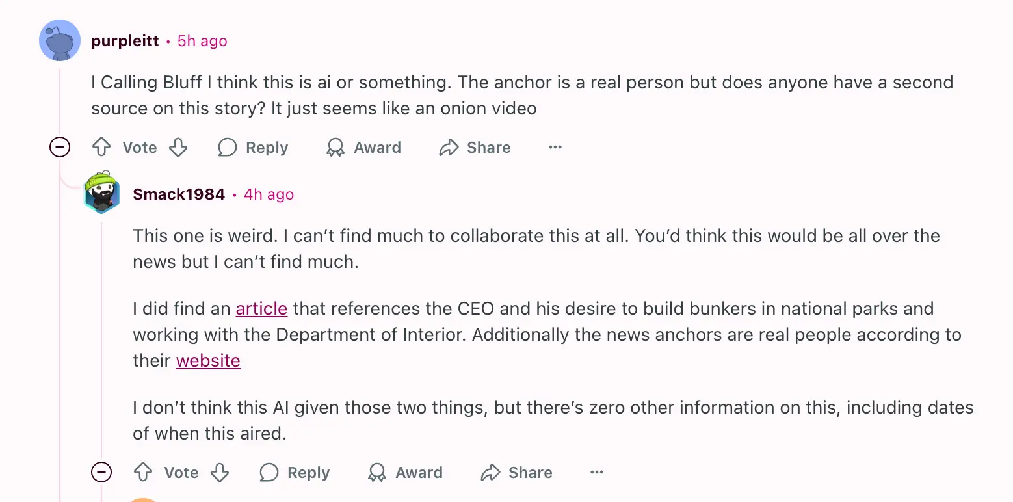Upvote purpleitt's comment
The image size is (1013, 502).
point(101,147)
